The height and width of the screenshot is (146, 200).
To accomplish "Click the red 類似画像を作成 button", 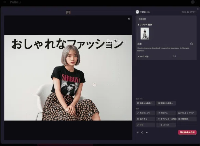I will pos(187,132).
